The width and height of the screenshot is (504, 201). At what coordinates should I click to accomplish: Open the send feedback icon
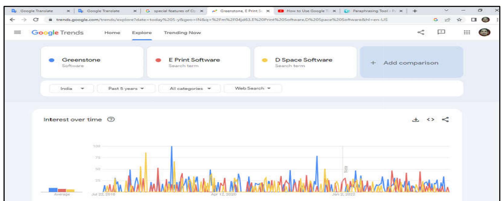coord(441,32)
